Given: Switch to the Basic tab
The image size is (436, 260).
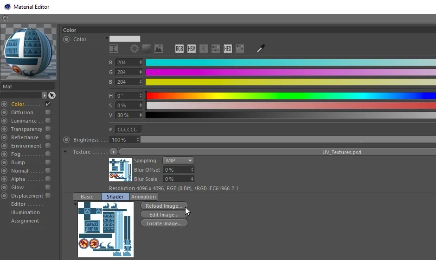Looking at the screenshot, I should (87, 197).
